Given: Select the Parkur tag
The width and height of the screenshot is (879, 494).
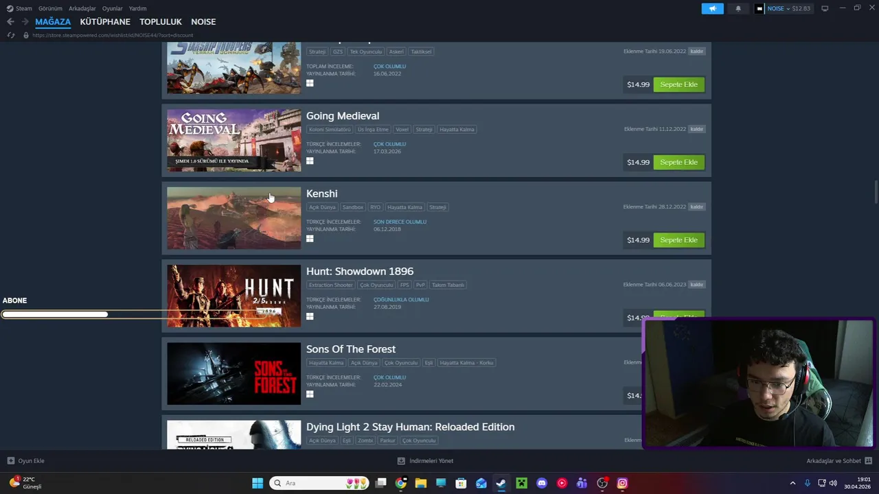Looking at the screenshot, I should pyautogui.click(x=387, y=440).
